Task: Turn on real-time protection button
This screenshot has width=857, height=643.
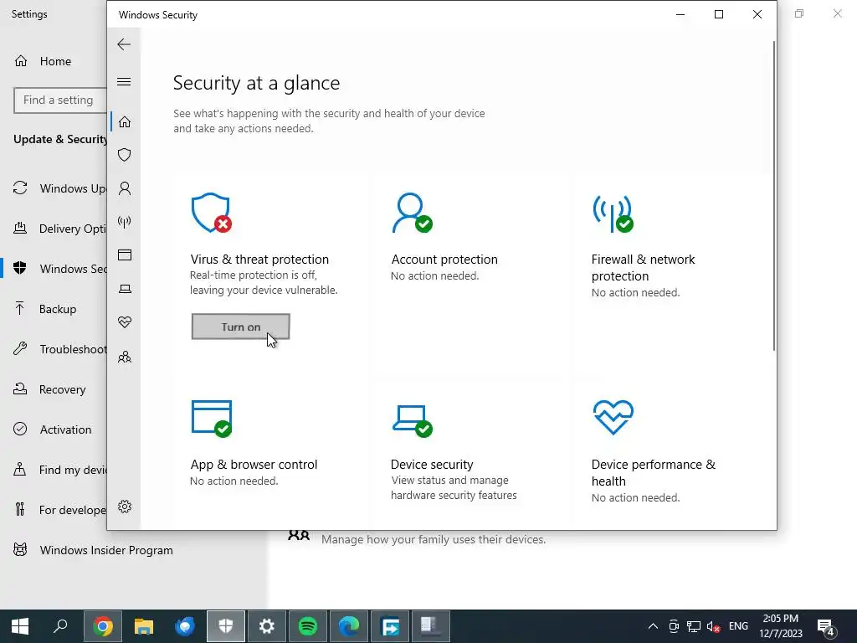Action: (x=240, y=327)
